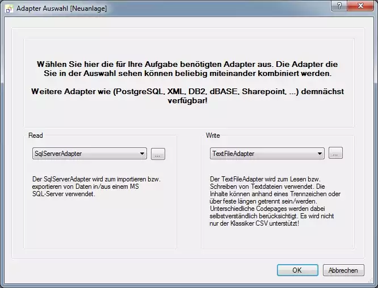Screen dimensions: 378x288
Task: Click the Write group label
Action: point(213,136)
